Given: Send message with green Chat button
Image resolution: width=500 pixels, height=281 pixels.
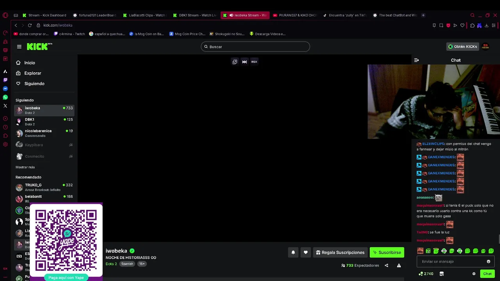Looking at the screenshot, I should click(x=487, y=274).
